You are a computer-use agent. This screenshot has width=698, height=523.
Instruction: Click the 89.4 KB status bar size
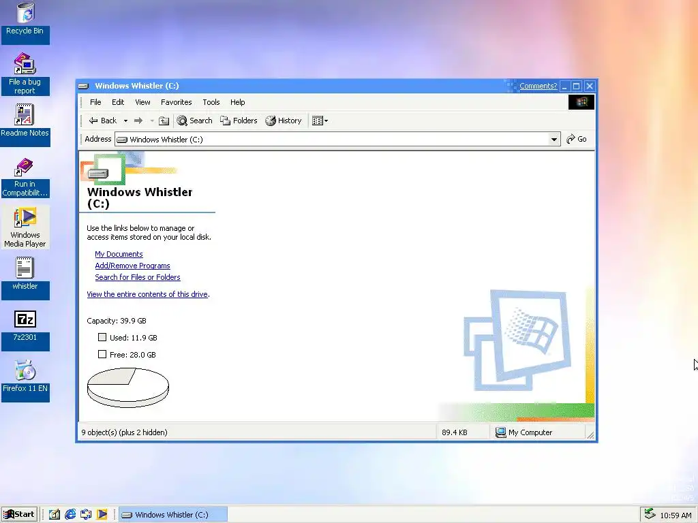(455, 432)
